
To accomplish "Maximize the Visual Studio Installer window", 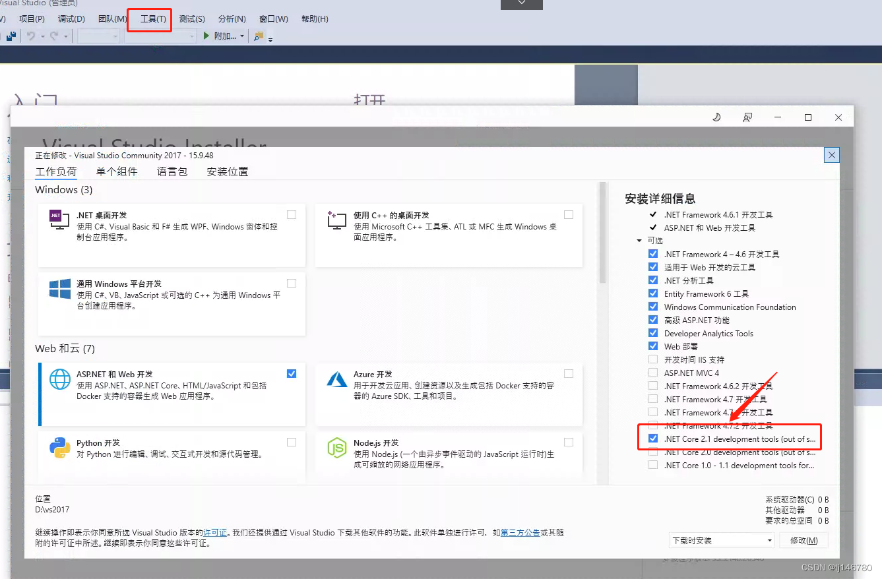I will [808, 117].
